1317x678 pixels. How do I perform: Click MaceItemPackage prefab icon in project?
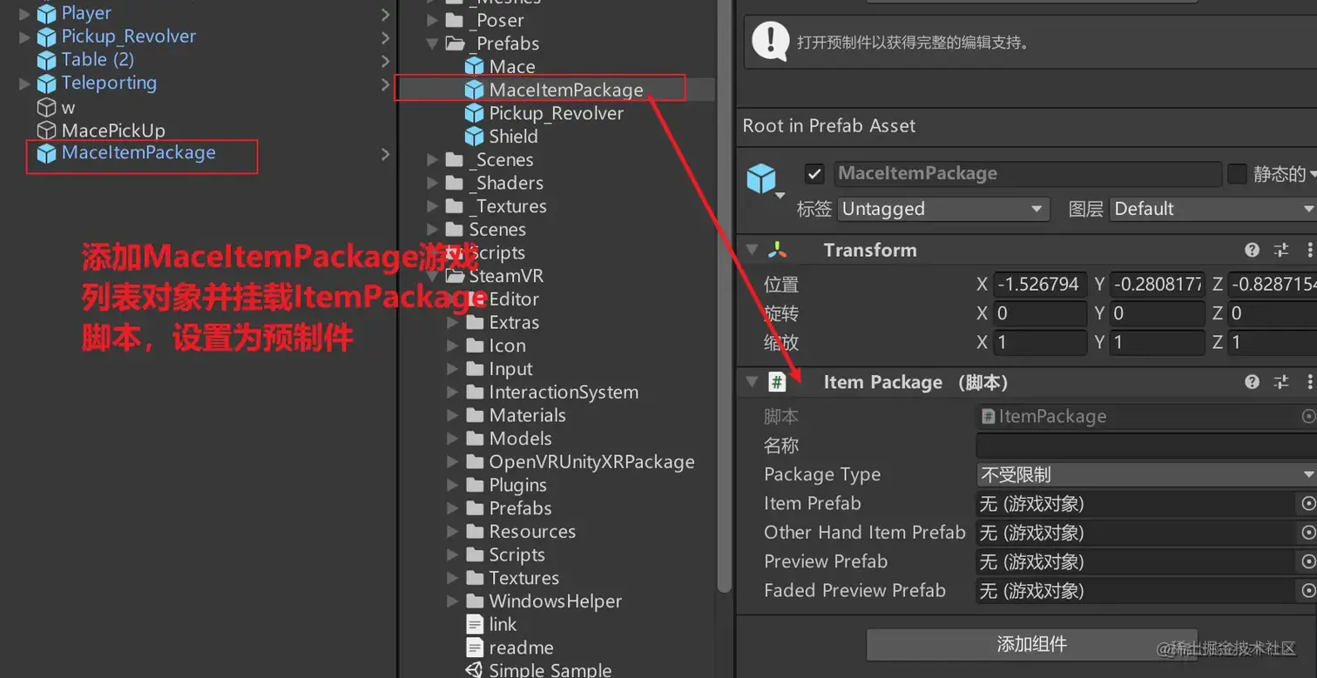(x=474, y=90)
